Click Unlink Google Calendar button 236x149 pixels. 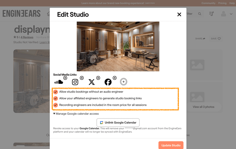pyautogui.click(x=118, y=123)
